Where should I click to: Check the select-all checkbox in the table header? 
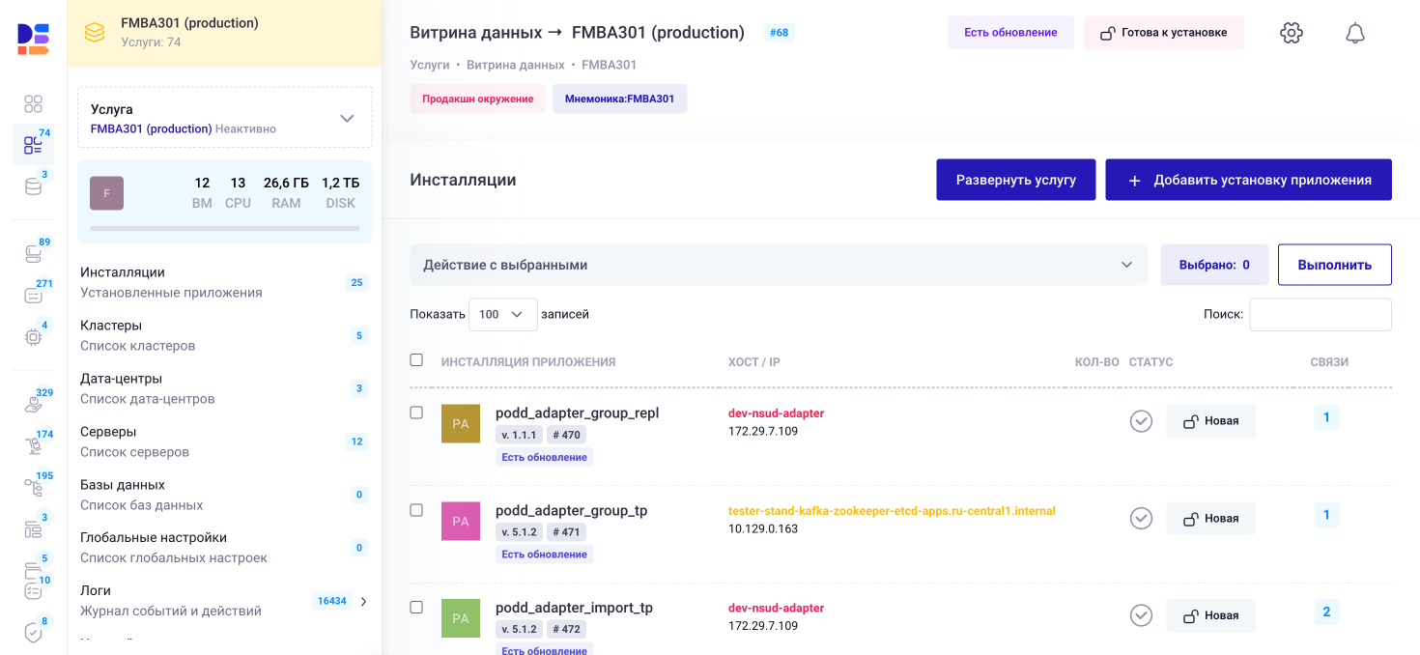(x=416, y=359)
